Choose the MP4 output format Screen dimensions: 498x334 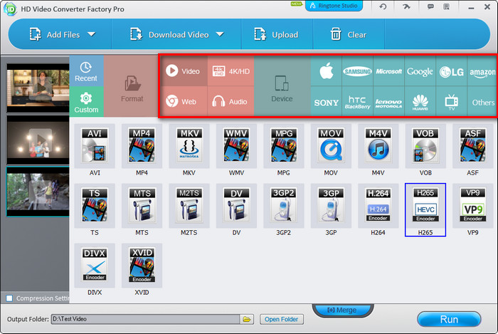click(142, 146)
